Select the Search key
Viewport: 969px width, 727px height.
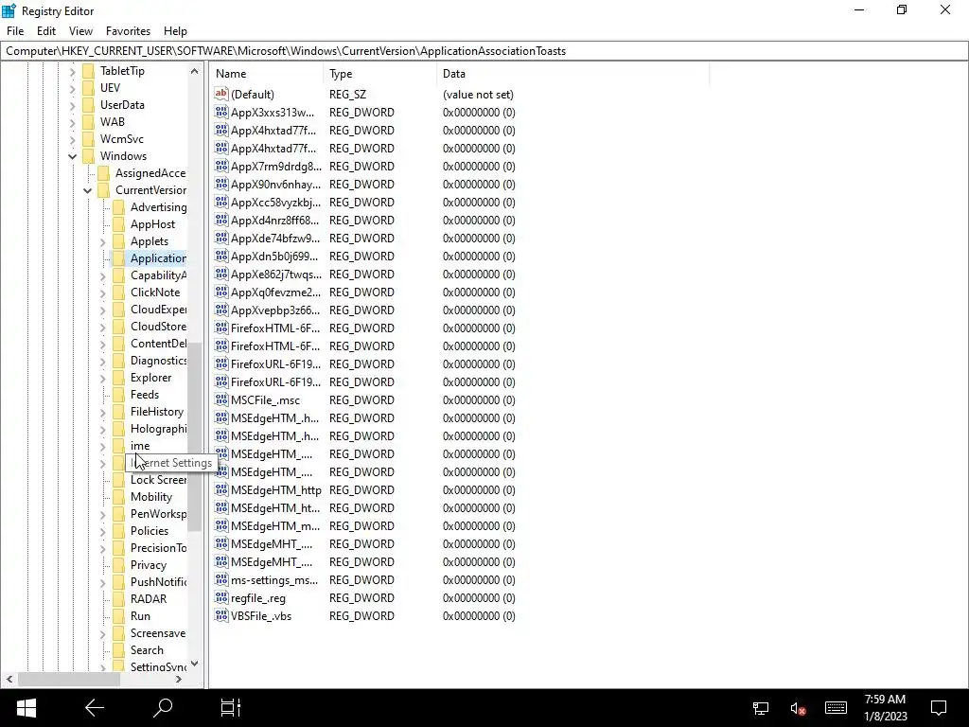coord(147,649)
